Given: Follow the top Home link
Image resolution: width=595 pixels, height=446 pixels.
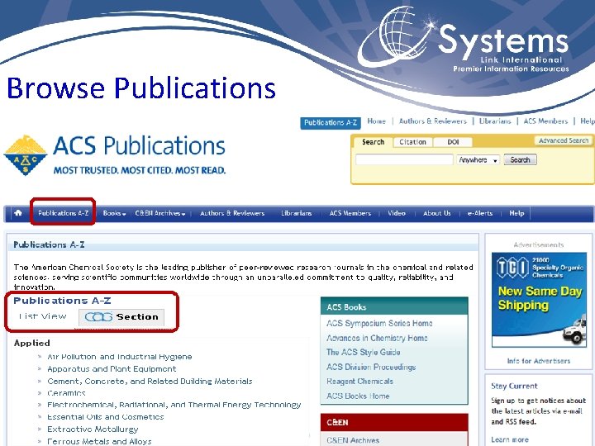Looking at the screenshot, I should tap(376, 121).
